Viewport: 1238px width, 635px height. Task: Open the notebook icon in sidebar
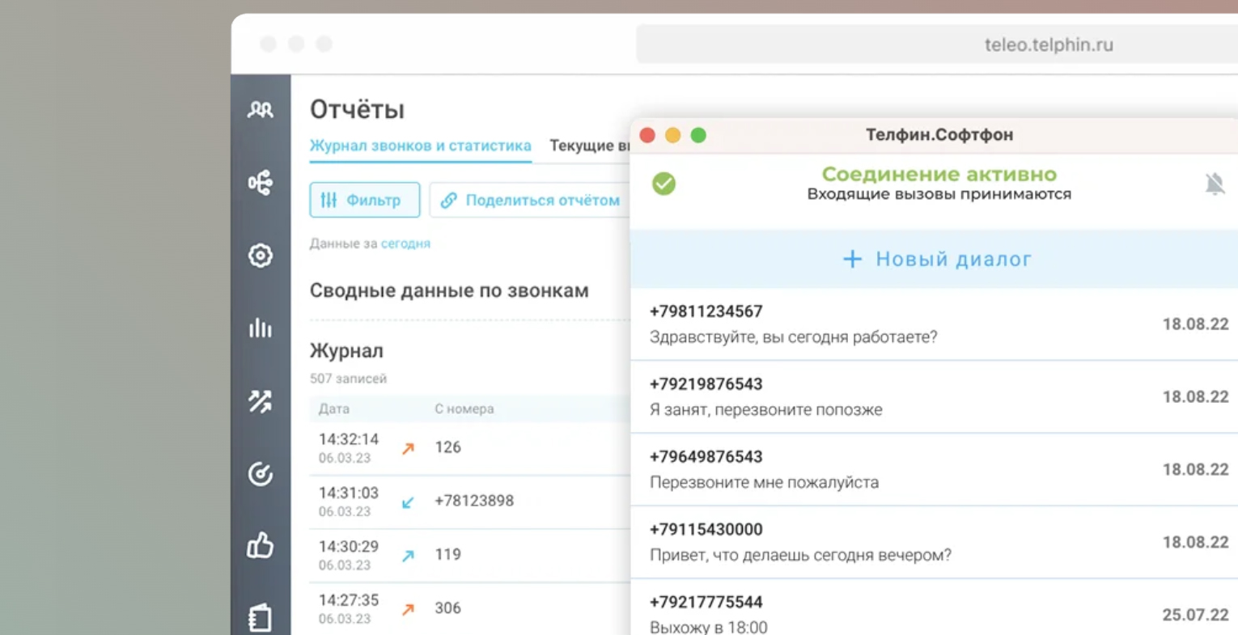[260, 618]
